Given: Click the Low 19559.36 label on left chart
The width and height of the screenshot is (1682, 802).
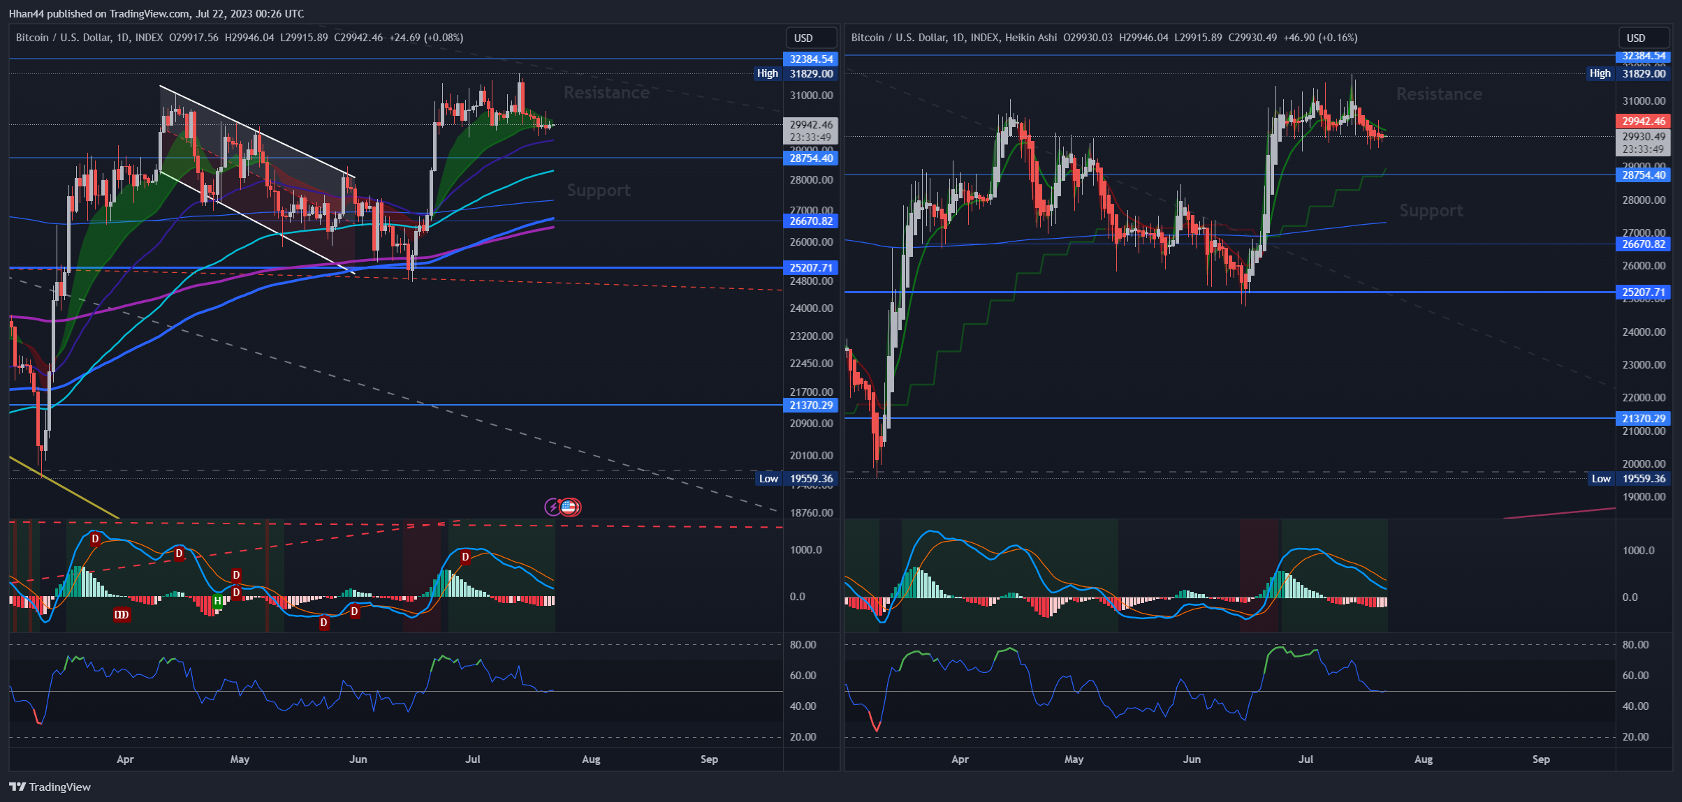Looking at the screenshot, I should click(797, 479).
